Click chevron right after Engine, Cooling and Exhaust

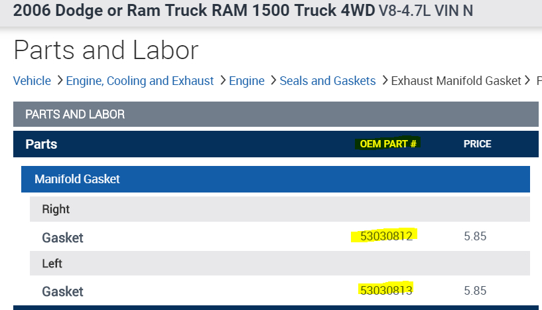pyautogui.click(x=222, y=81)
